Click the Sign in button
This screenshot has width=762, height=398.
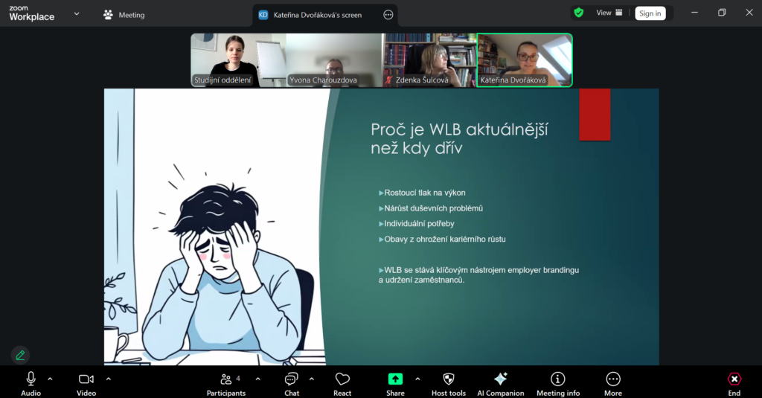click(x=650, y=13)
